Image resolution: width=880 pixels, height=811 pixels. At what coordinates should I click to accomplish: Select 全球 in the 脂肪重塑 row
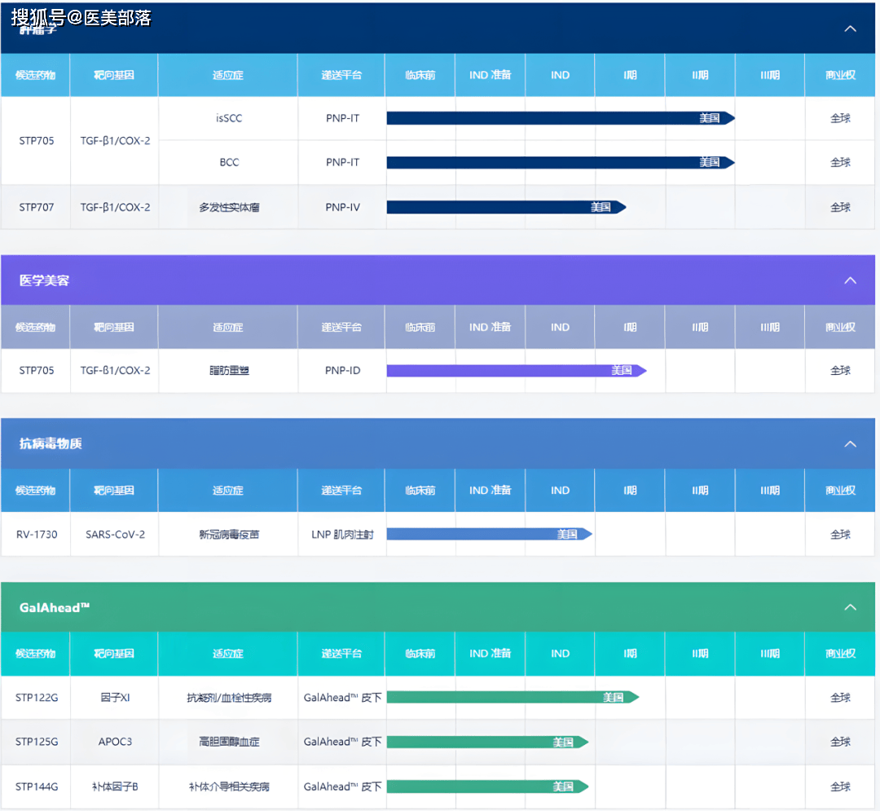pyautogui.click(x=840, y=370)
